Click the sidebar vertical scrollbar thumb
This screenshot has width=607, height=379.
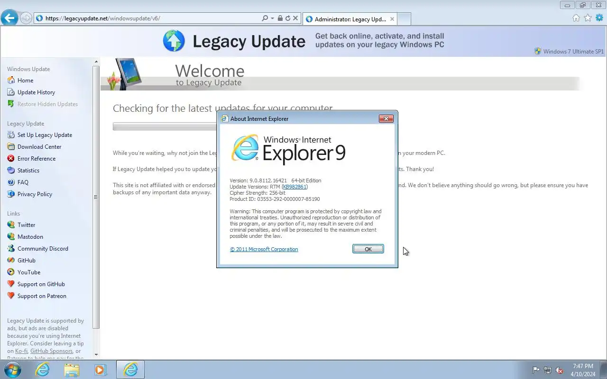tap(96, 197)
